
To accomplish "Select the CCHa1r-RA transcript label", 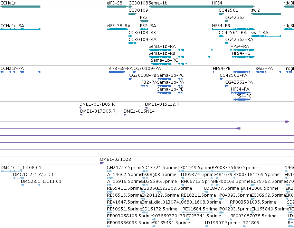I will 12,26.
